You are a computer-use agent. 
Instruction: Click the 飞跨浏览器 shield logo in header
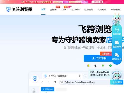click(x=8, y=9)
